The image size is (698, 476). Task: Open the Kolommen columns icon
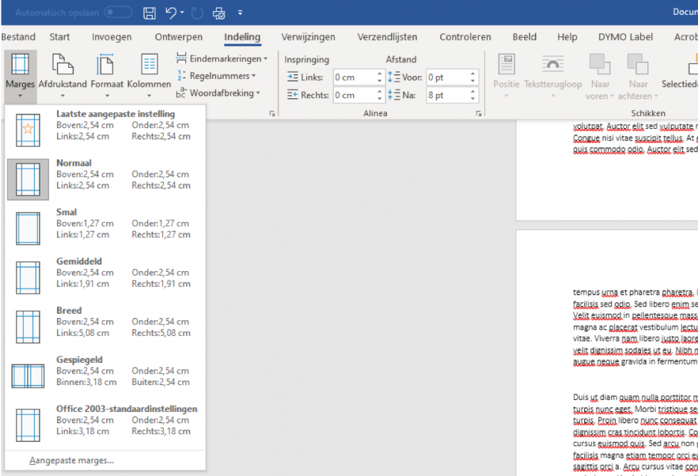pyautogui.click(x=149, y=65)
